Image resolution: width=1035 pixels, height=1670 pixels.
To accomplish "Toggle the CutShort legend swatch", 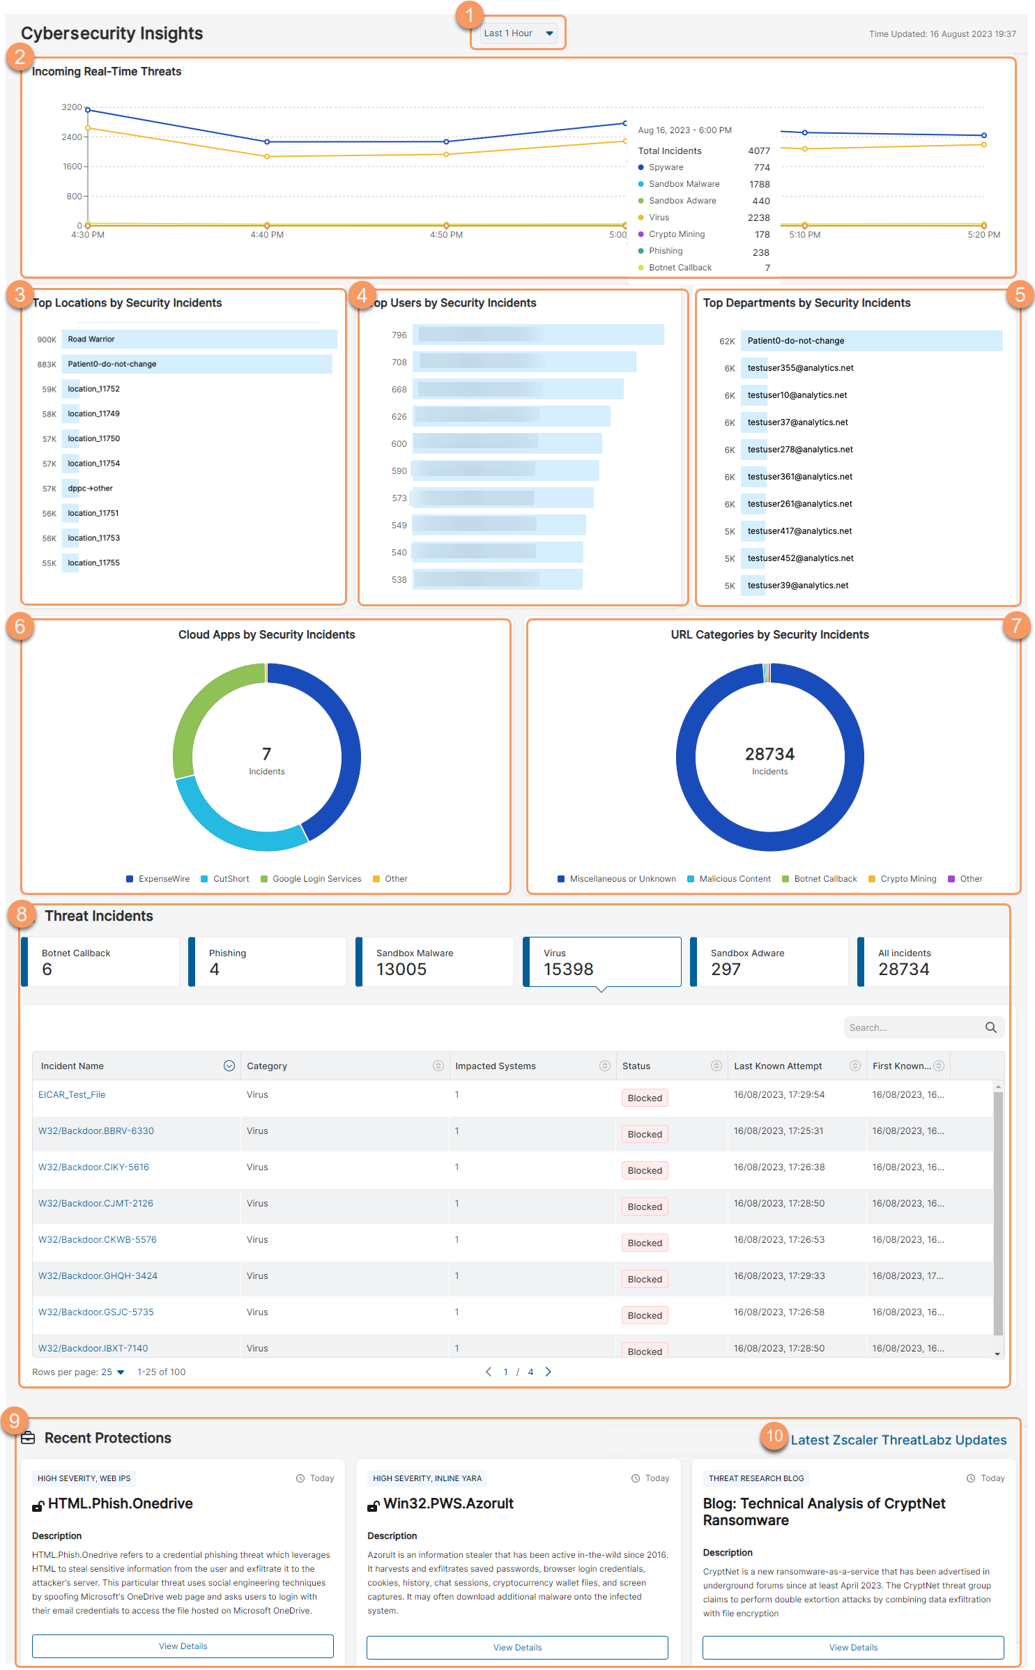I will [x=204, y=879].
